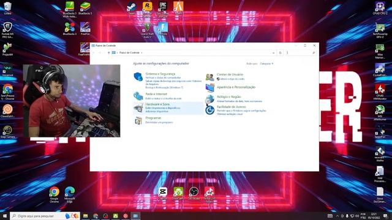Screen dimensions: 392x220
Task: Click the Painel de Controle breadcrumb chevron
Action: click(x=141, y=53)
